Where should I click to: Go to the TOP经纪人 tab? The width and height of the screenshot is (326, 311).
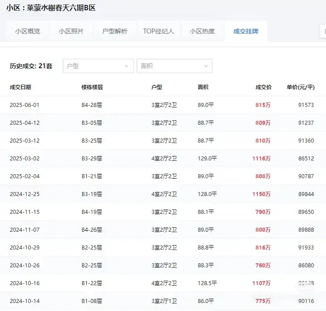pos(159,31)
